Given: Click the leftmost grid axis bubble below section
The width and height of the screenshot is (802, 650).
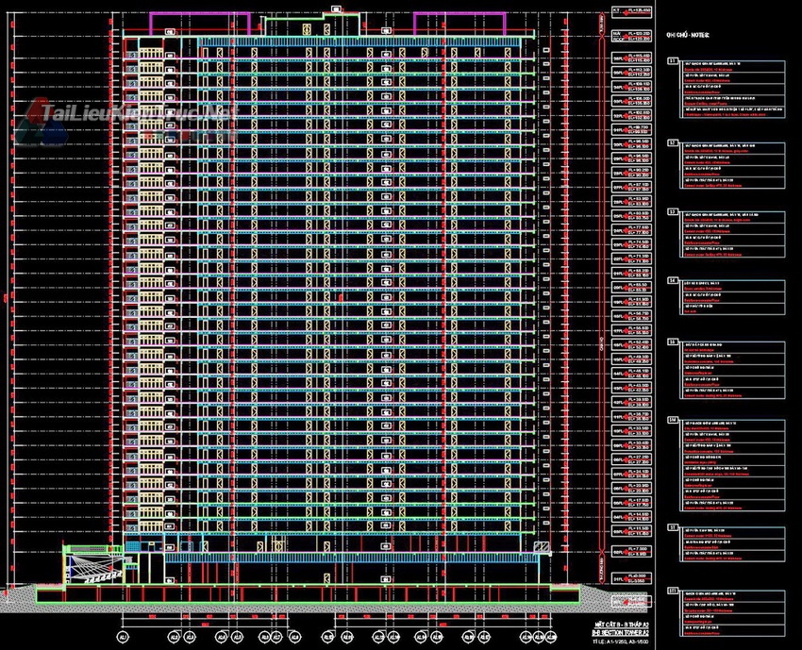Looking at the screenshot, I should point(123,637).
